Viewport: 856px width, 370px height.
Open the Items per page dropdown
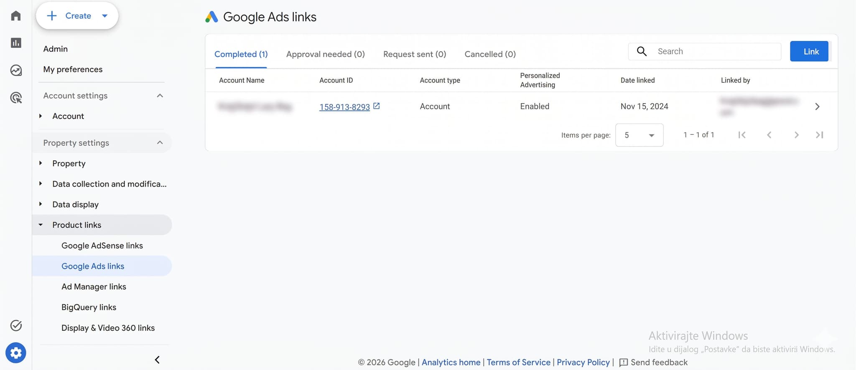click(x=639, y=135)
